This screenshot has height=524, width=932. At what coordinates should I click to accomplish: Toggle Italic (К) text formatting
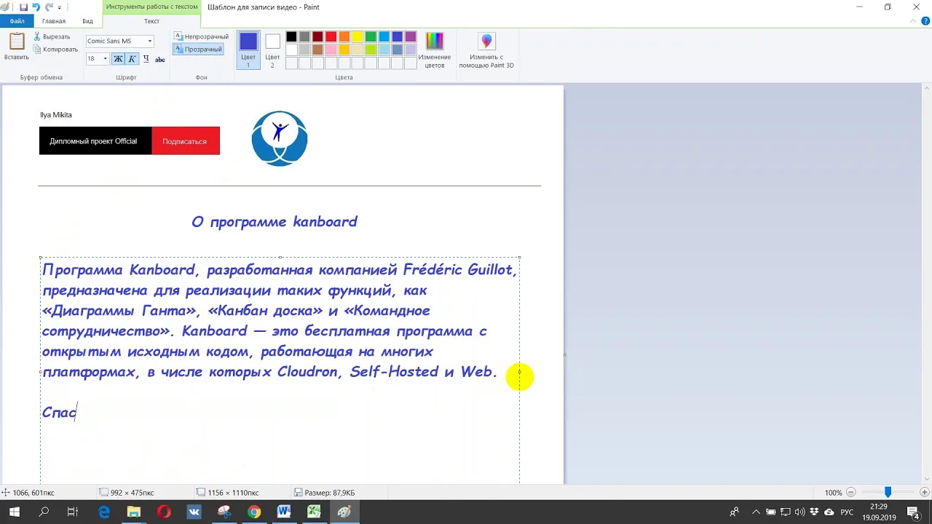[132, 59]
